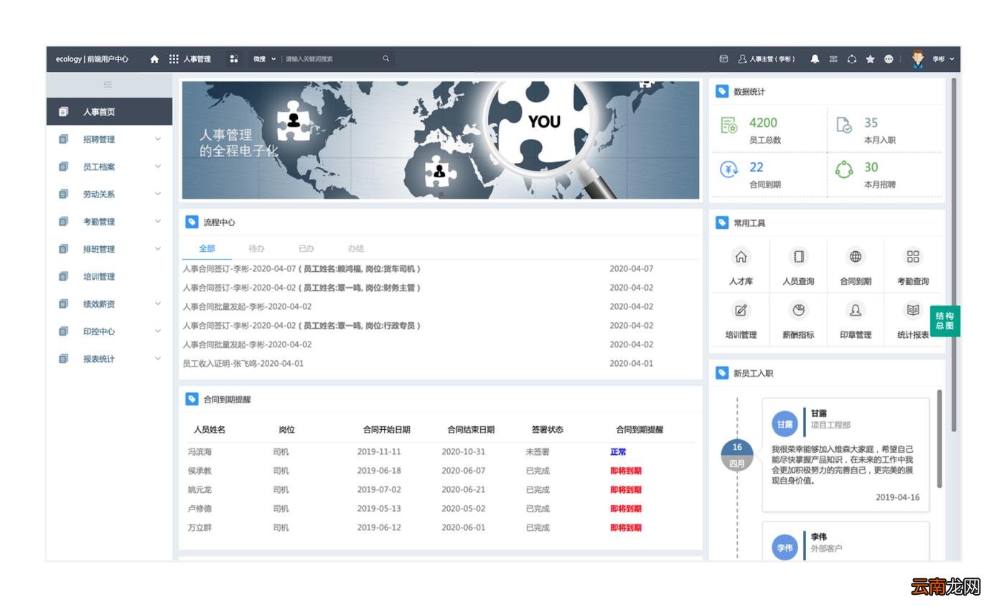Viewport: 1007px width, 607px height.
Task: Open 培训管理 in the sidebar
Action: coord(109,276)
